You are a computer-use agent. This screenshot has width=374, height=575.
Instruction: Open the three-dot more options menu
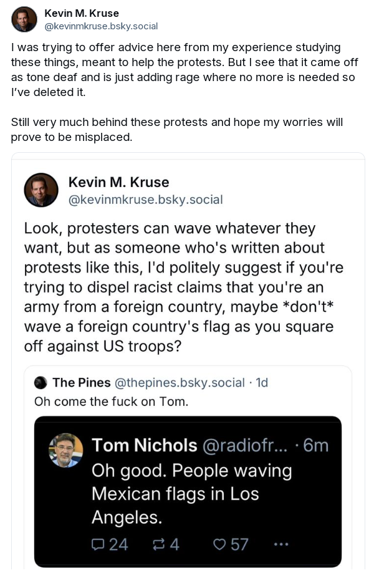pyautogui.click(x=281, y=544)
